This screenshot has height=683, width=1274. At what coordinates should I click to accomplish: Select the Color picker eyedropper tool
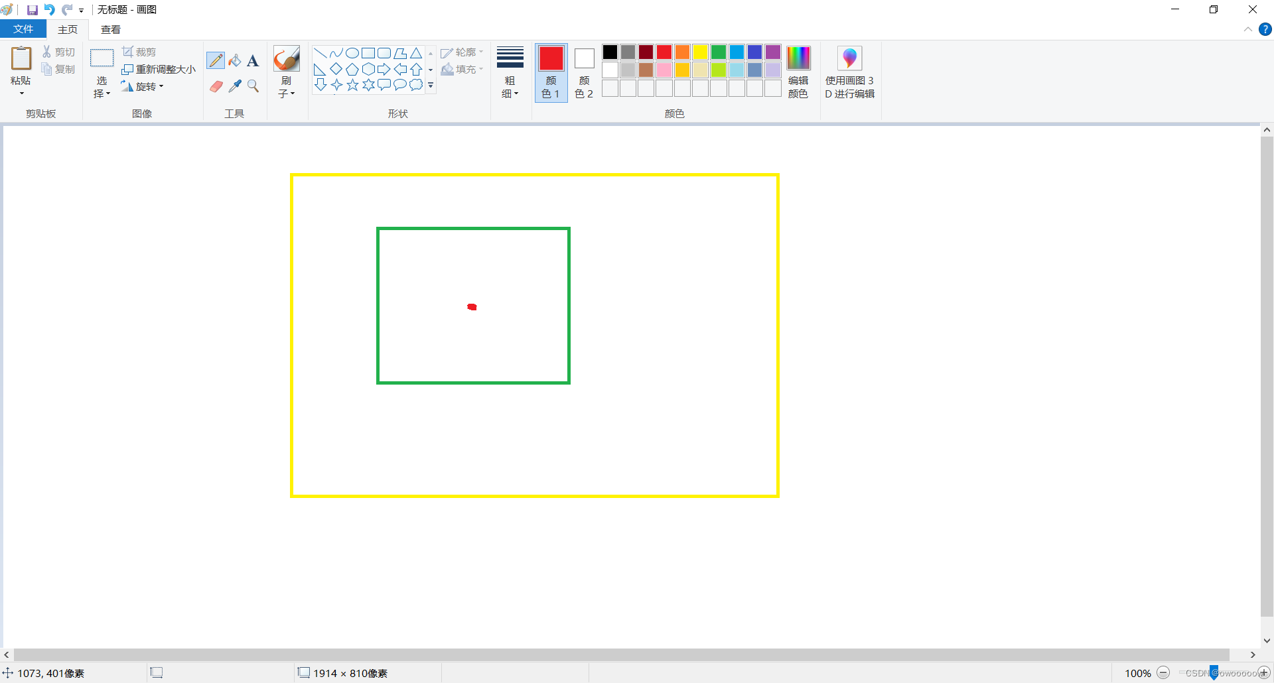[235, 86]
